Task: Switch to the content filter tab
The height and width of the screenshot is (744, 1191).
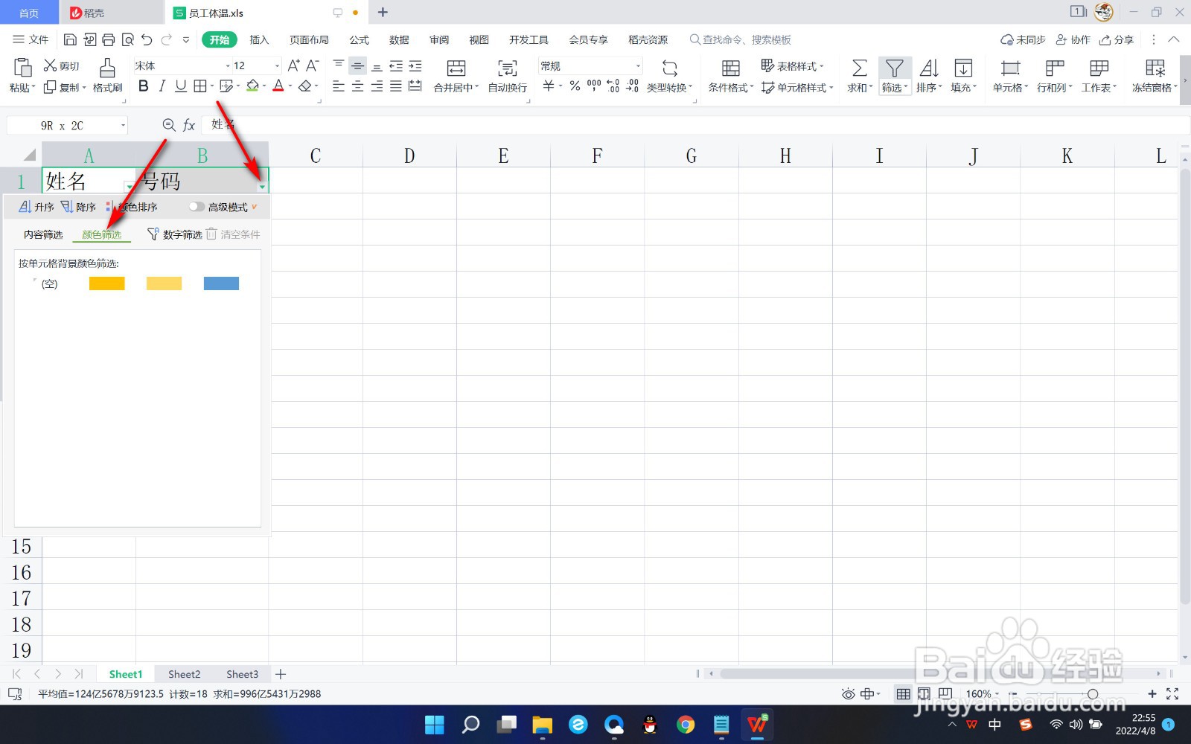Action: click(43, 234)
